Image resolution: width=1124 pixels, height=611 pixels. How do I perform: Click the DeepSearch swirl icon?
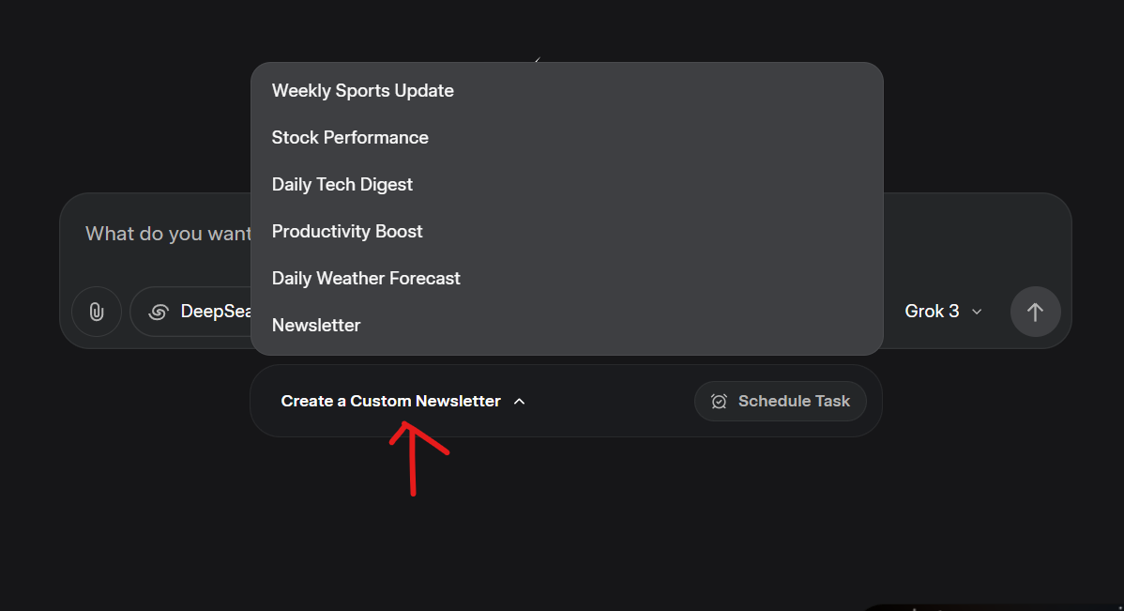pyautogui.click(x=159, y=312)
